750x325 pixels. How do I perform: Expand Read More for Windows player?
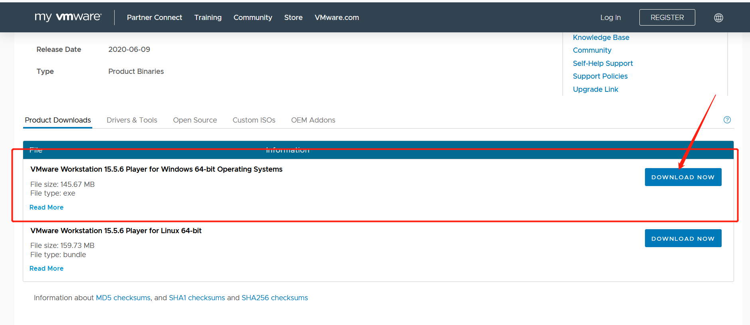pos(46,207)
